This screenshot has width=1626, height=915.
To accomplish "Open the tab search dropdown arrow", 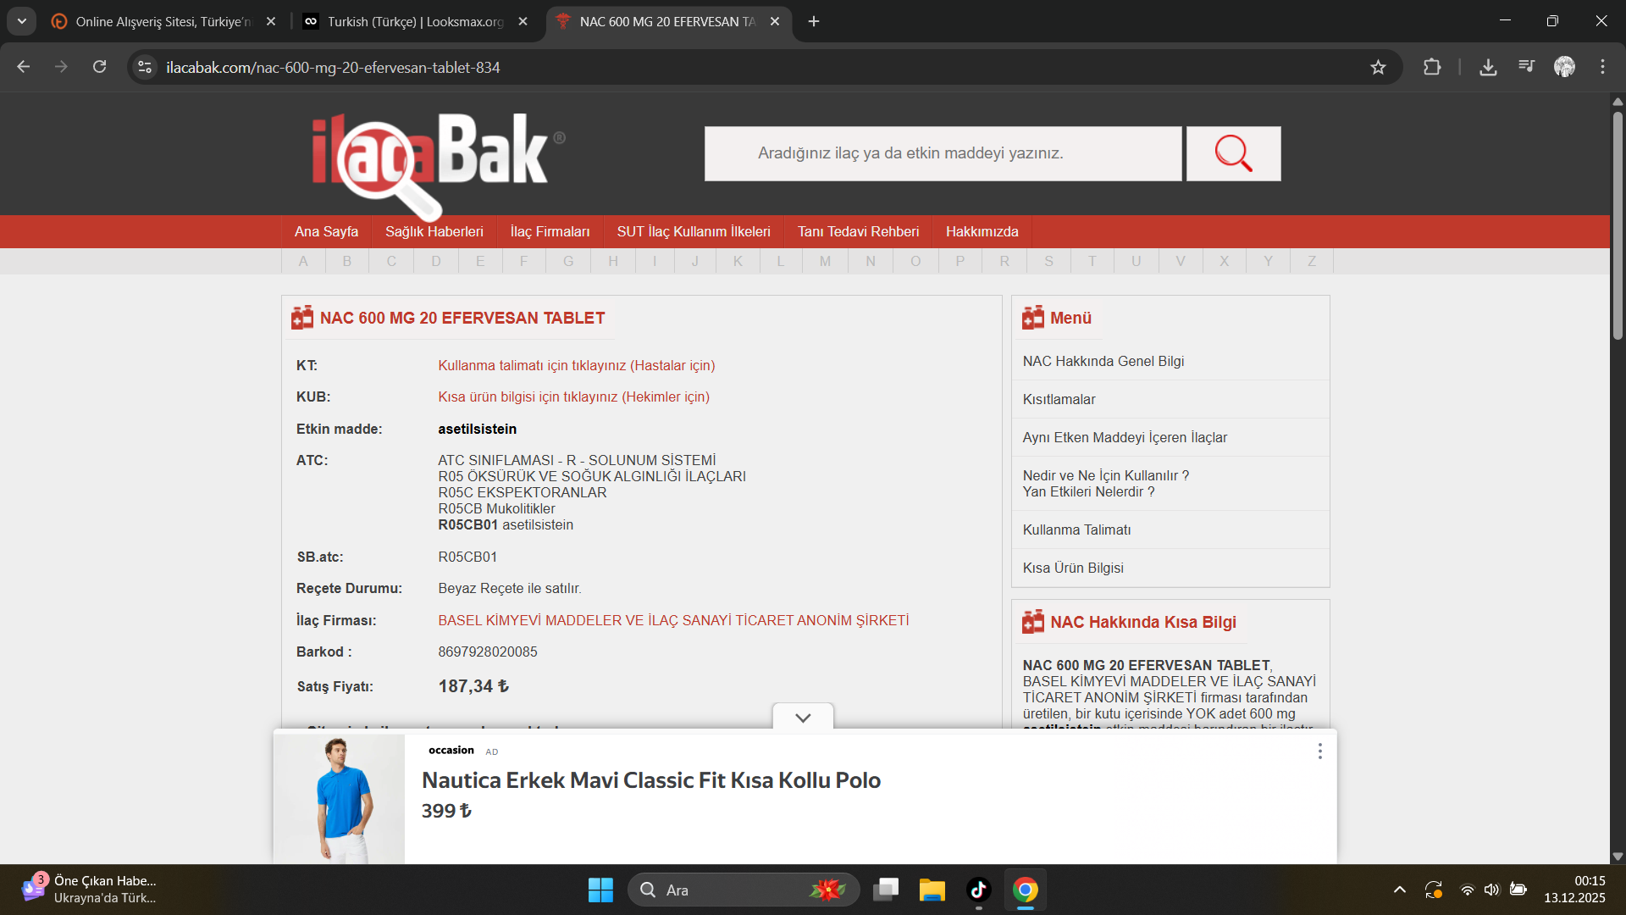I will click(22, 21).
